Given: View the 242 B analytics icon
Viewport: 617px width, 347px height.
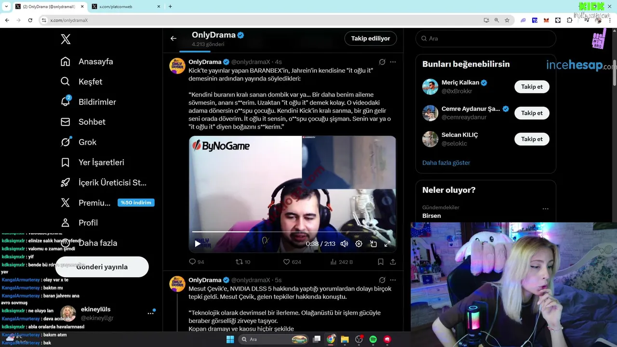Looking at the screenshot, I should (333, 262).
